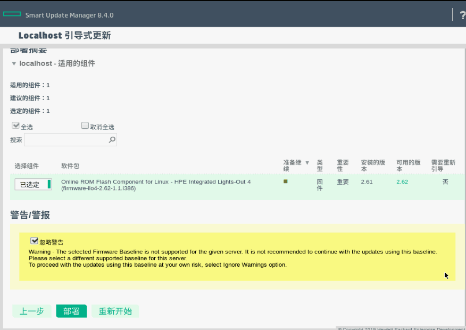This screenshot has height=330, width=466.
Task: Open the available version 2.62 link
Action: tap(402, 182)
